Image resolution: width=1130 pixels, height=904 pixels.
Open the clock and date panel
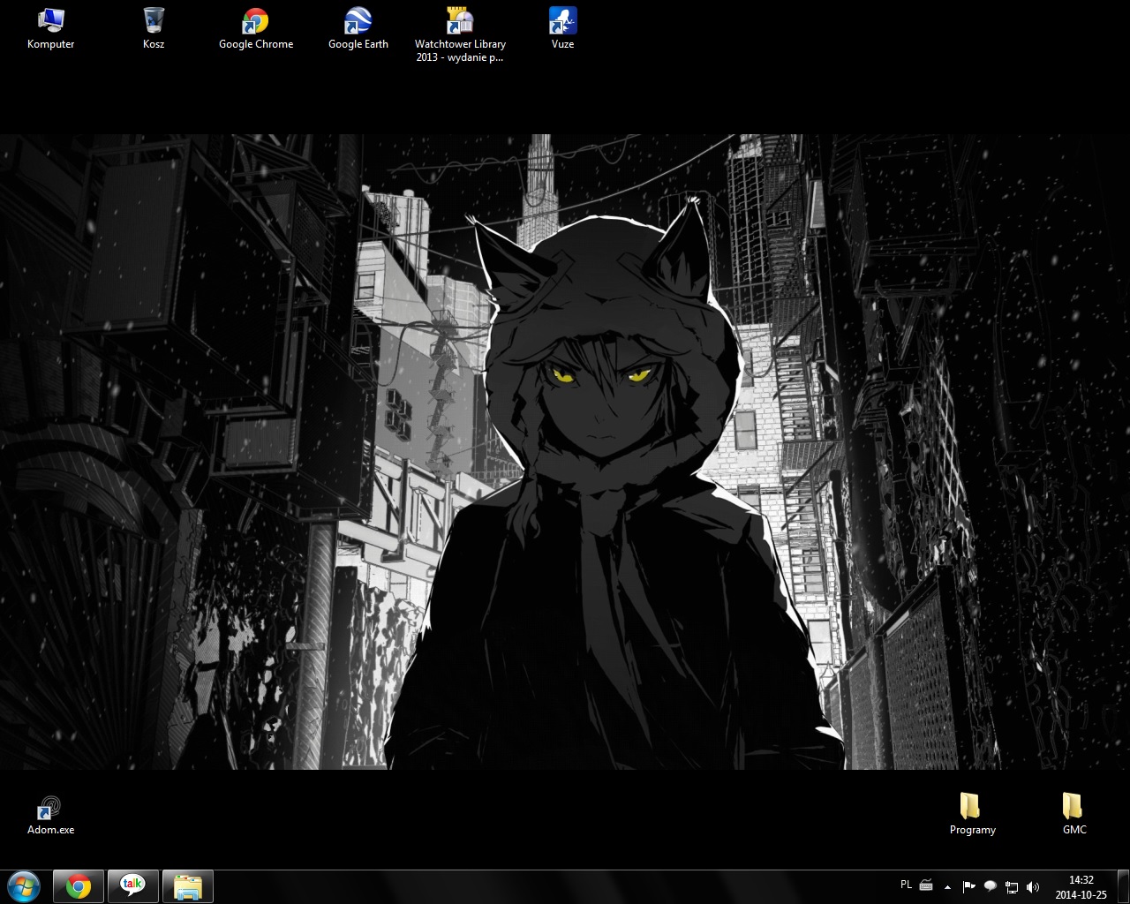[1081, 886]
